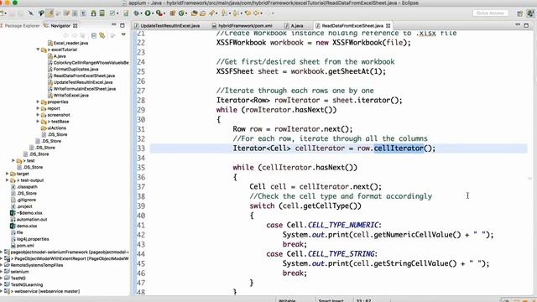The width and height of the screenshot is (537, 302).
Task: Go to Previous Annotation arrow icon
Action: tap(235, 13)
